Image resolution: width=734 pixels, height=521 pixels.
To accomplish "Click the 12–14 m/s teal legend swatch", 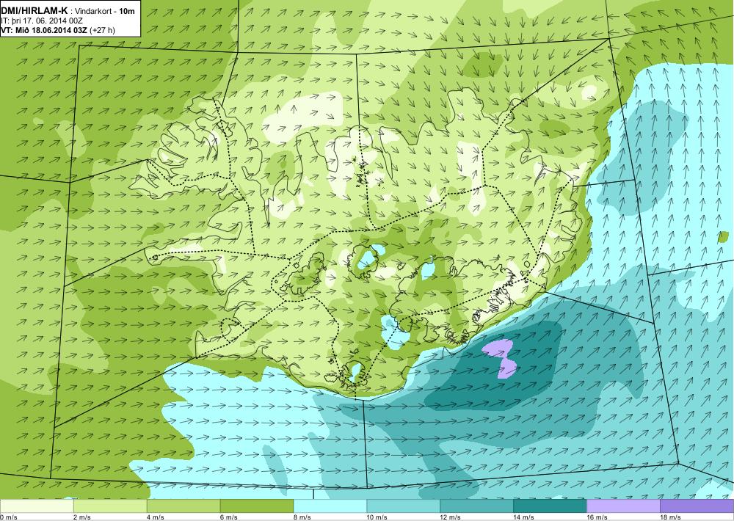I will click(476, 506).
